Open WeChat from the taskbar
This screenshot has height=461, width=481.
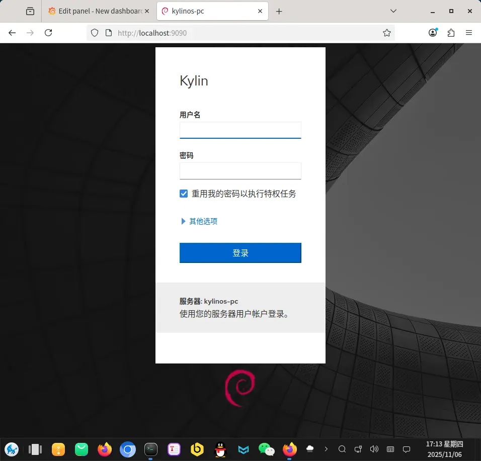pyautogui.click(x=267, y=449)
